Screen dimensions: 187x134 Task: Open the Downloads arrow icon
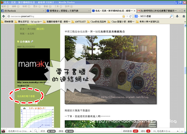pyautogui.click(x=177, y=16)
